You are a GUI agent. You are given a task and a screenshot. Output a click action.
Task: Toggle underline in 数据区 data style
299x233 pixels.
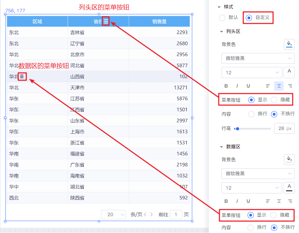coord(248,201)
